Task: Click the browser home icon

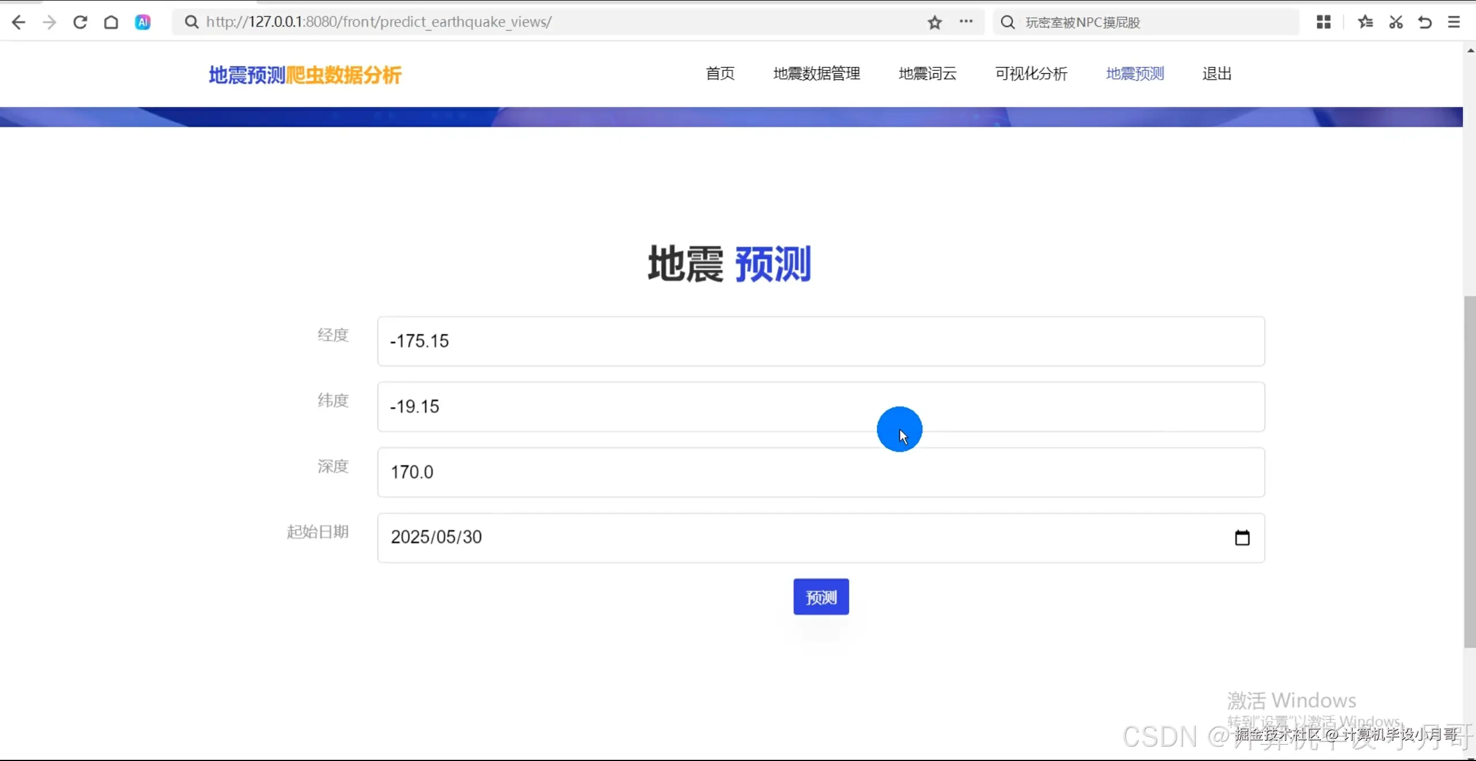Action: [111, 22]
